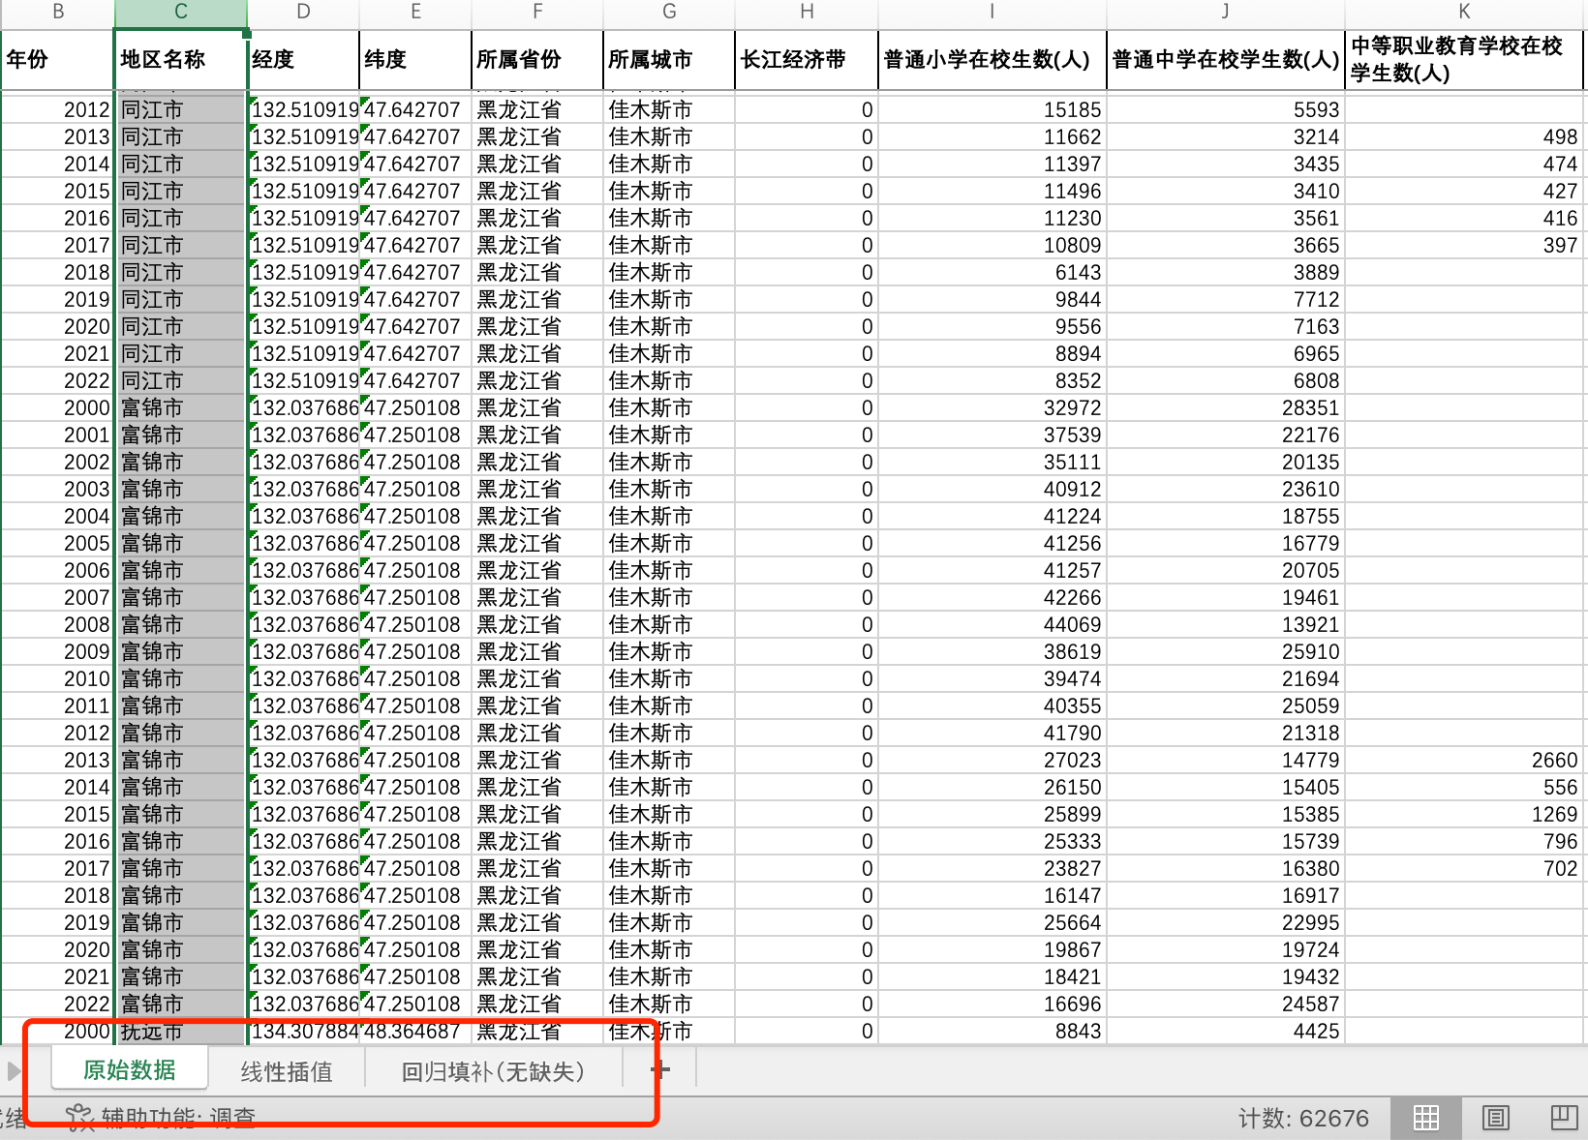Click vocational students cell 397
This screenshot has width=1588, height=1140.
(1464, 246)
